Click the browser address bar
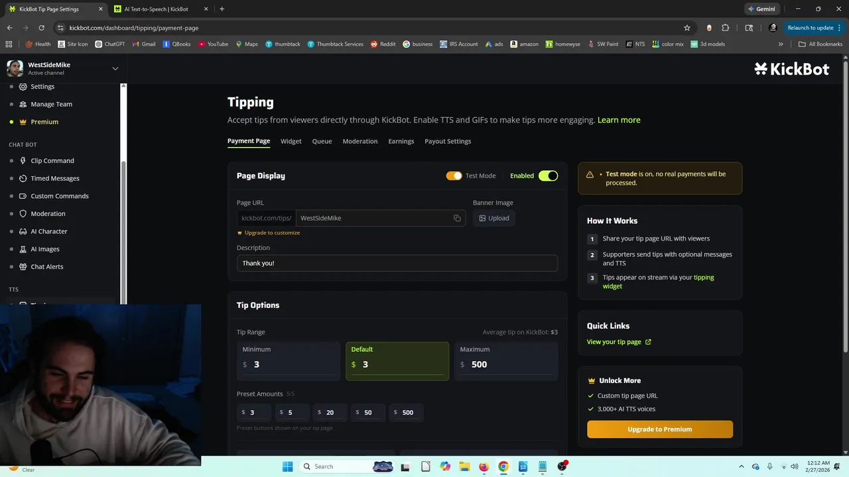 pos(371,28)
